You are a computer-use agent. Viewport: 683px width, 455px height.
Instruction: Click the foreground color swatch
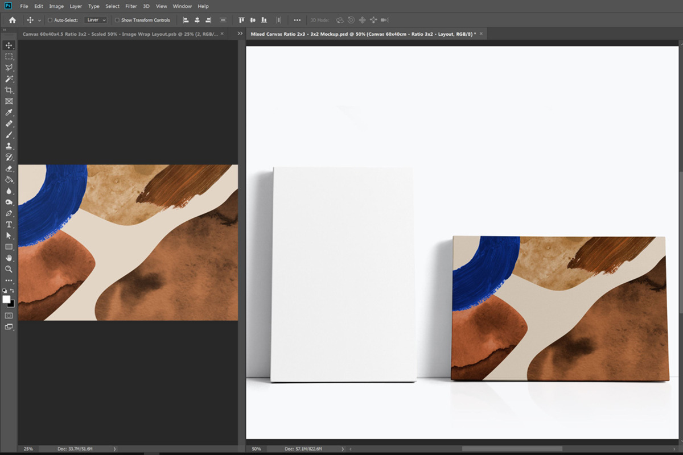[x=6, y=299]
